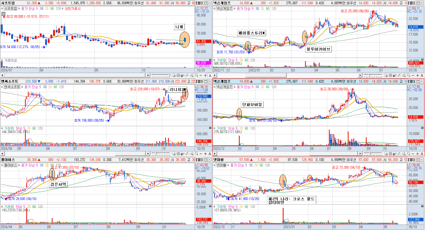Toggle the square marker before 시프트업 price label
The height and width of the screenshot is (230, 425).
(2, 8)
